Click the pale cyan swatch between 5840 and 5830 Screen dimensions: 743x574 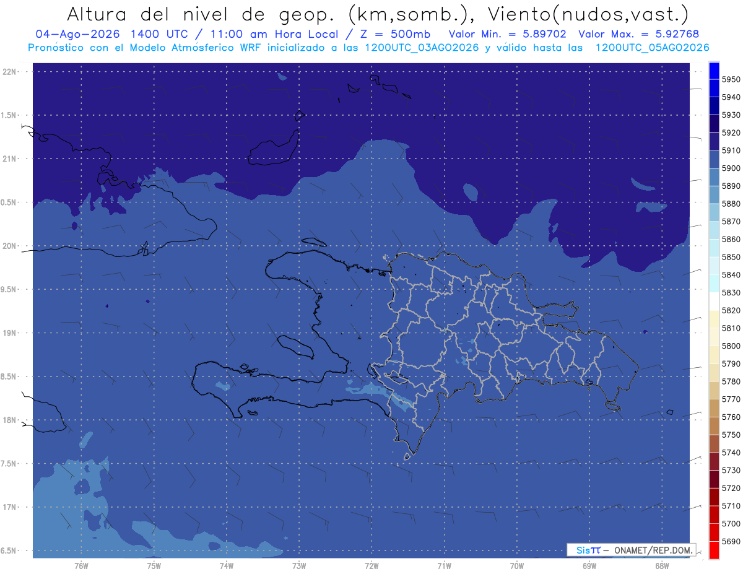714,284
